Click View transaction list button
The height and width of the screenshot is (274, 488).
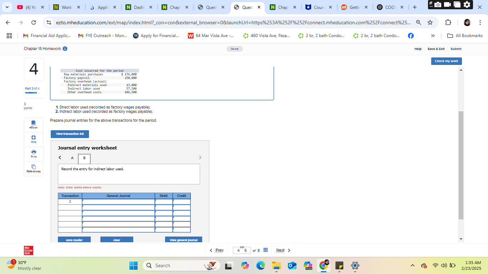point(70,134)
